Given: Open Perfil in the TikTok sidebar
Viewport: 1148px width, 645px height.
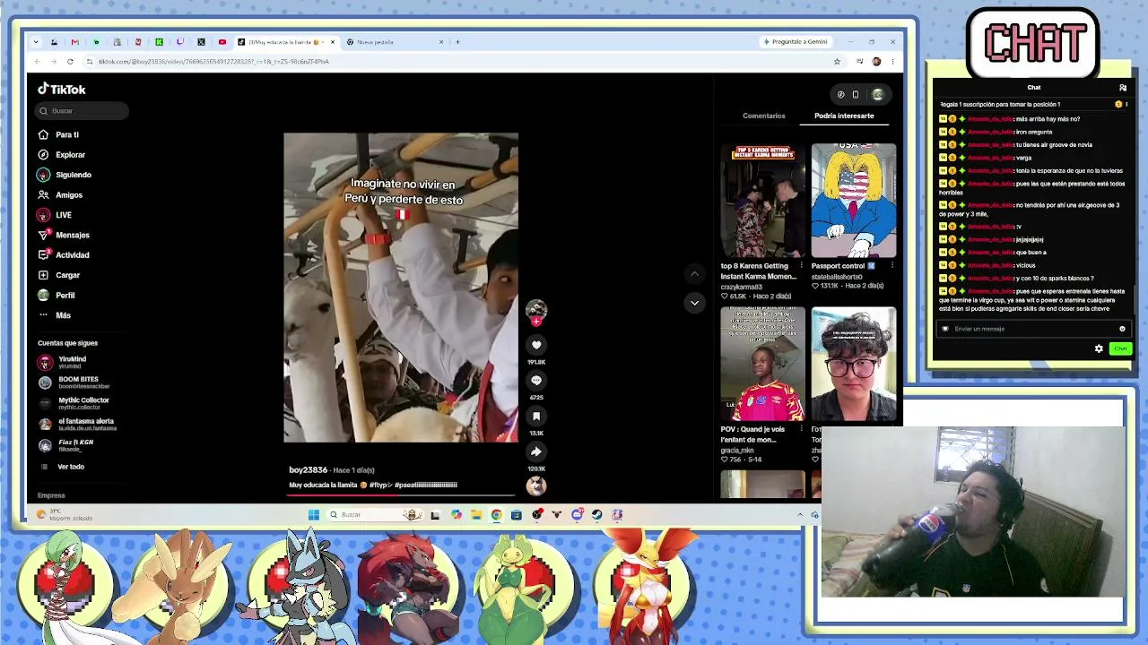Looking at the screenshot, I should [56, 296].
